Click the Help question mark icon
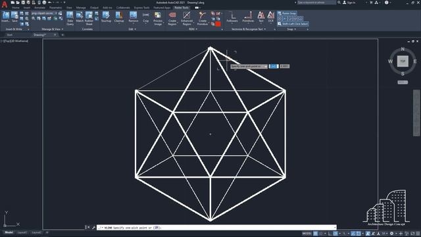The height and width of the screenshot is (237, 421). (386, 3)
